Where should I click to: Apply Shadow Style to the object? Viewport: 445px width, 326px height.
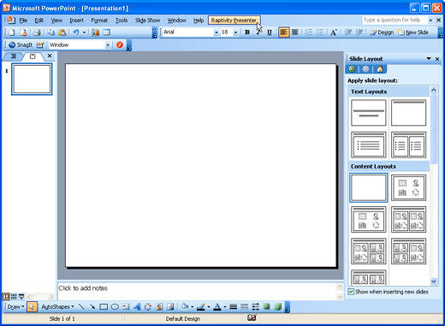tap(266, 307)
